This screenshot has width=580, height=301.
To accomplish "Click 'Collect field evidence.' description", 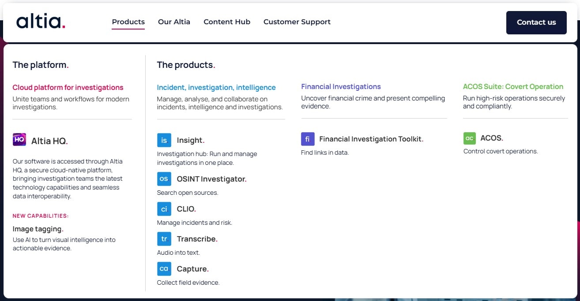I will pyautogui.click(x=188, y=282).
